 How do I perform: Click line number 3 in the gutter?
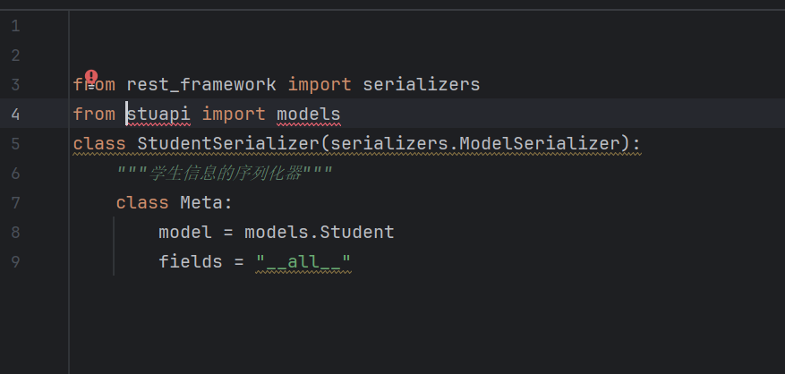coord(15,85)
